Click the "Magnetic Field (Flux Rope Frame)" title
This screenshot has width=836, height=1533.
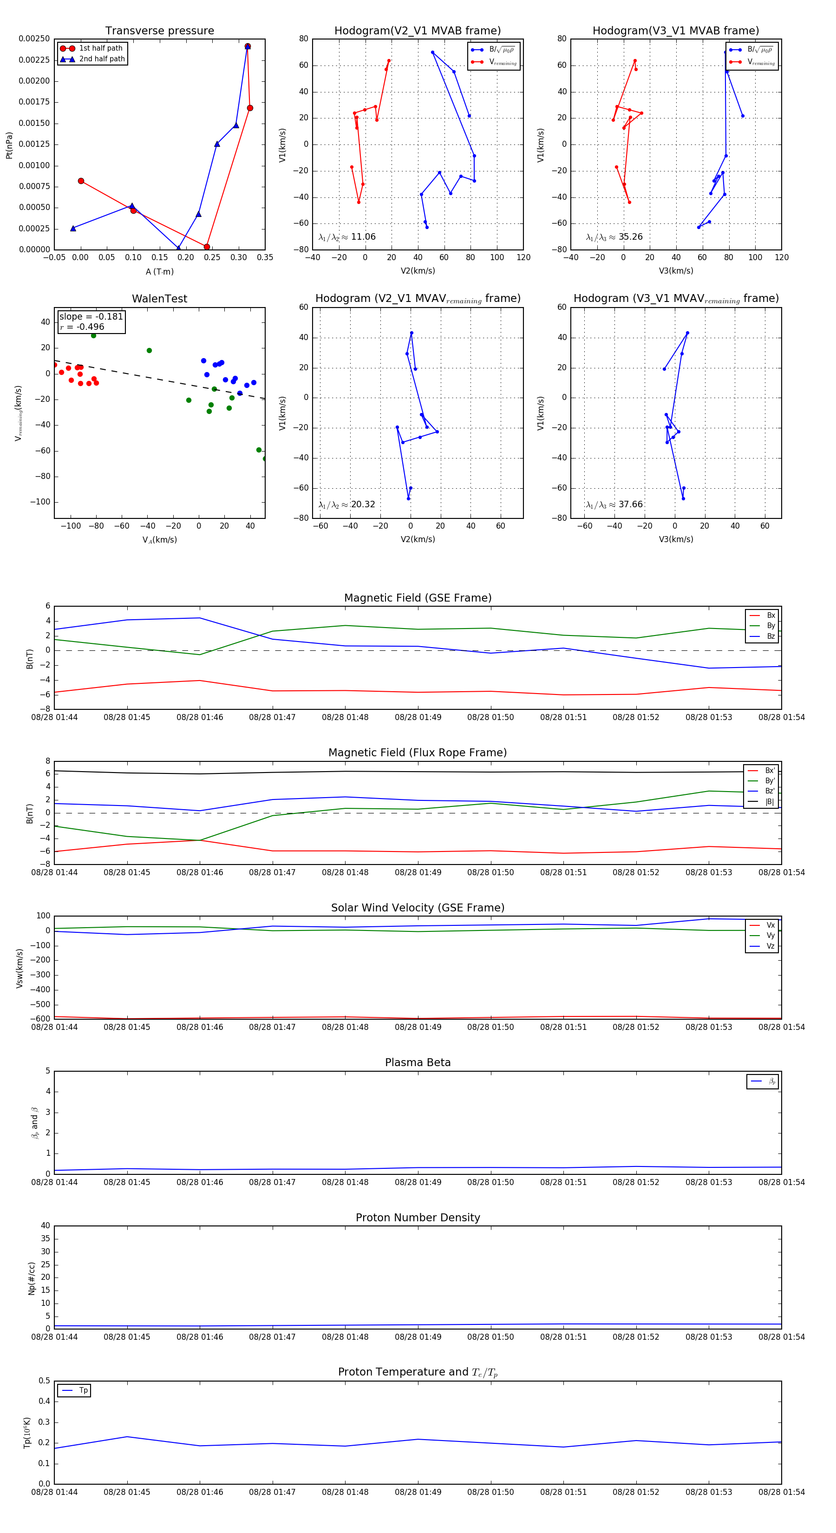pos(418,753)
